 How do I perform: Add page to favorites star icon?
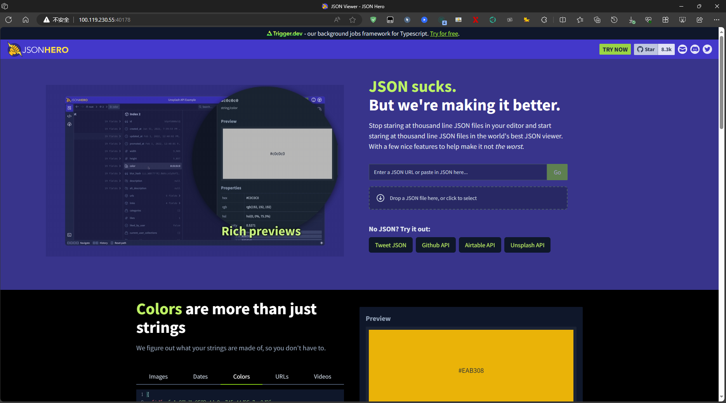352,20
